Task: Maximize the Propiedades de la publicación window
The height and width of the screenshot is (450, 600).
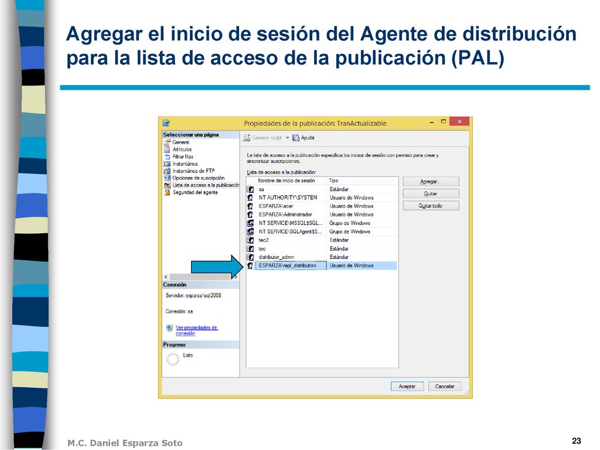Action: pyautogui.click(x=444, y=122)
